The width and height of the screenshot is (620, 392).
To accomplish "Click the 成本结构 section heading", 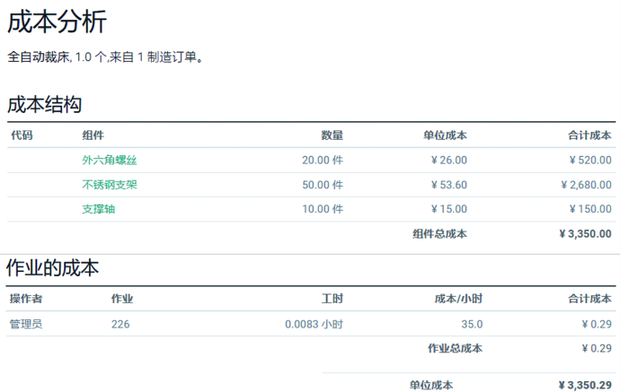I will pyautogui.click(x=44, y=104).
